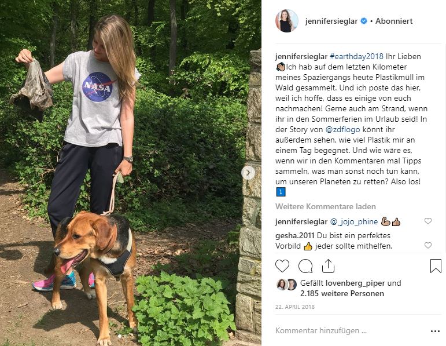The width and height of the screenshot is (446, 346).
Task: Open the three-dots more options menu
Action: coord(435,331)
